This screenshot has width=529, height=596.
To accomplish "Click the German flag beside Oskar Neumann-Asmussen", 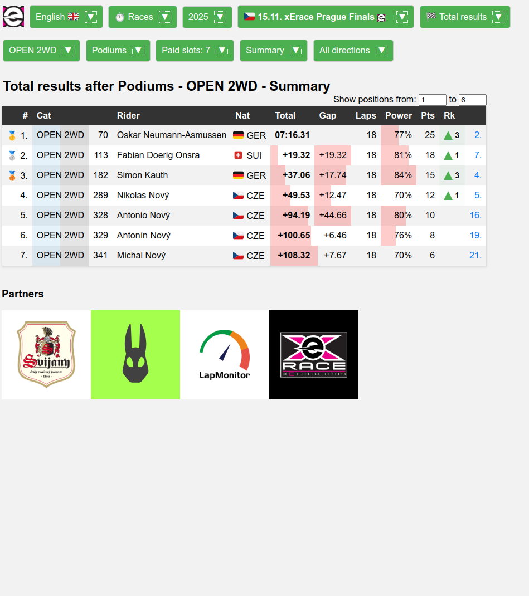I will point(239,135).
